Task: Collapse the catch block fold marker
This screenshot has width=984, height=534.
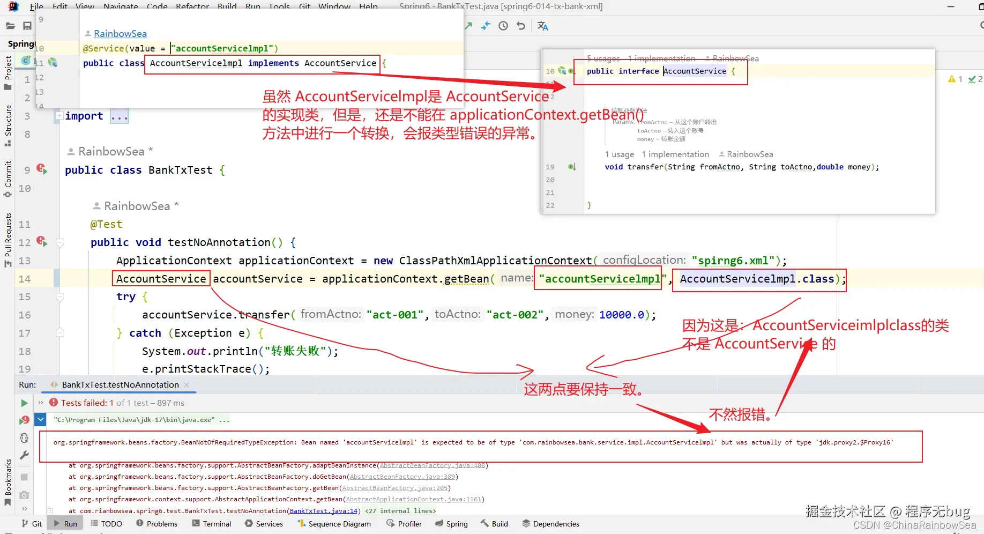Action: [60, 332]
